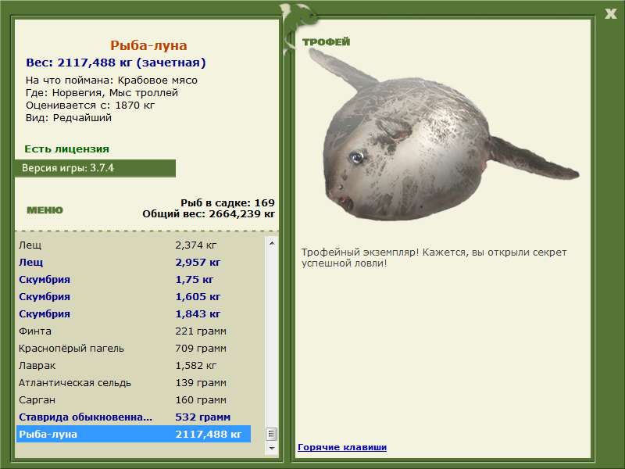Select the Лаврак 1,582 кг entry
The image size is (625, 469).
pos(134,365)
